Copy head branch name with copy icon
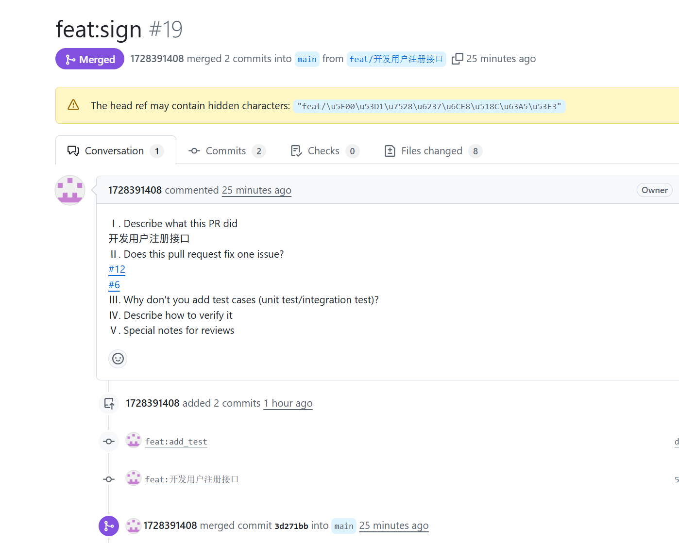The image size is (679, 543). coord(457,59)
